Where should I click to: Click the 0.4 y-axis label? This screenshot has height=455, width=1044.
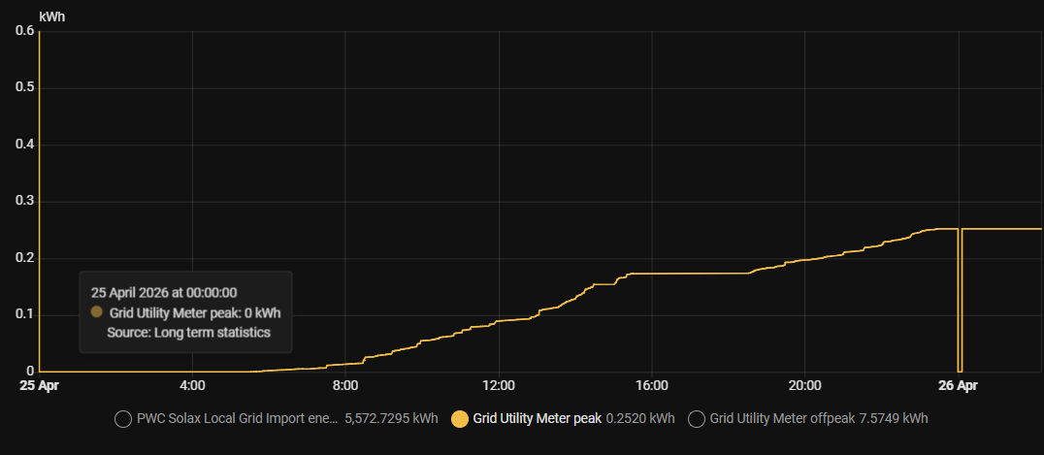pyautogui.click(x=24, y=146)
